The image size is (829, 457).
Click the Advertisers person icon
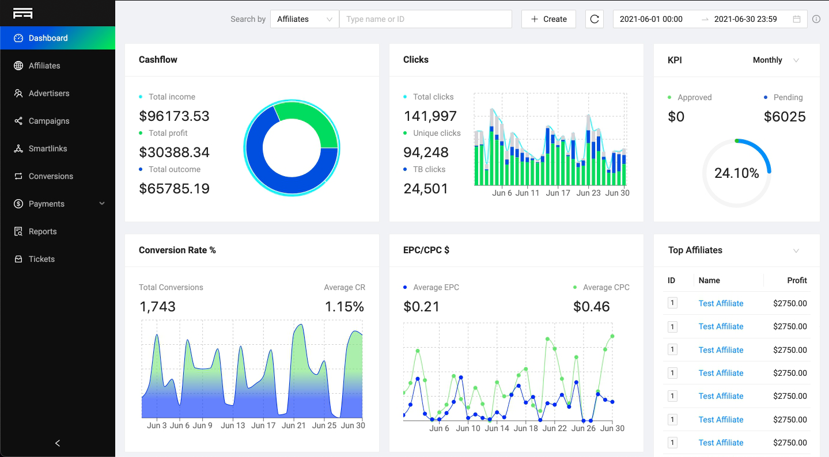coord(18,93)
